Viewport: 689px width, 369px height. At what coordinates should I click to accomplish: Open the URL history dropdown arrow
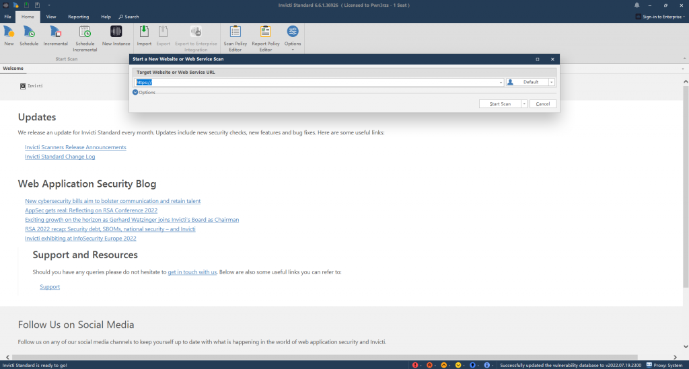coord(501,83)
